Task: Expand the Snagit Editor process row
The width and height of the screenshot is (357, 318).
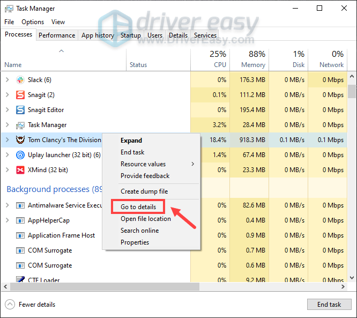Action: tap(8, 110)
